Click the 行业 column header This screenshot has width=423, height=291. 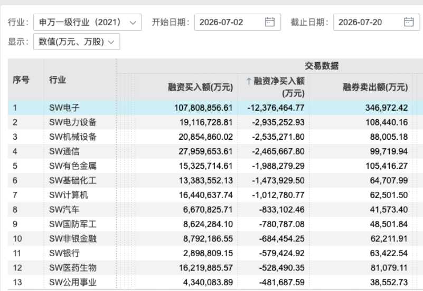(57, 80)
